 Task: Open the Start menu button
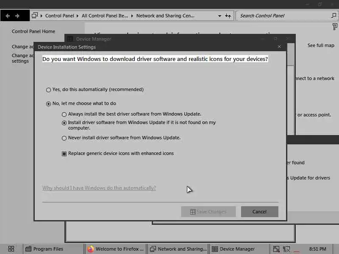[x=11, y=249]
